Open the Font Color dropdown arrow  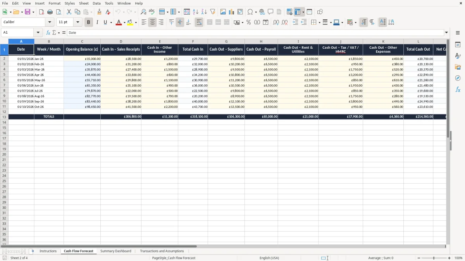[124, 22]
